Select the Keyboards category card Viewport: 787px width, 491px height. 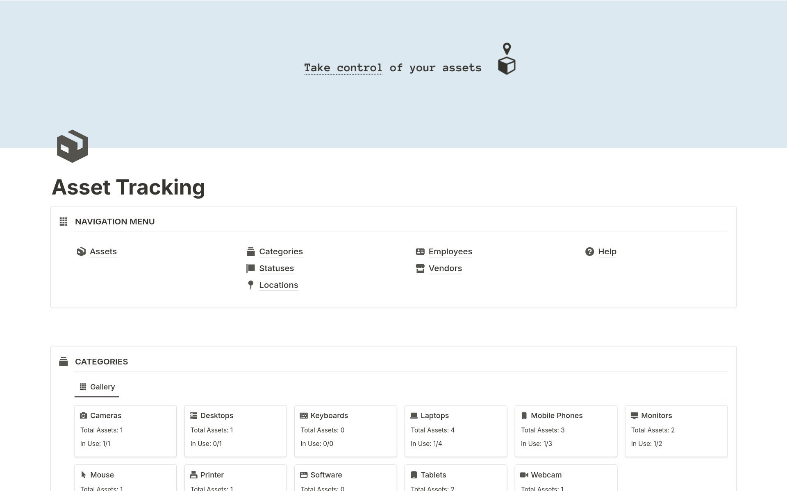345,431
